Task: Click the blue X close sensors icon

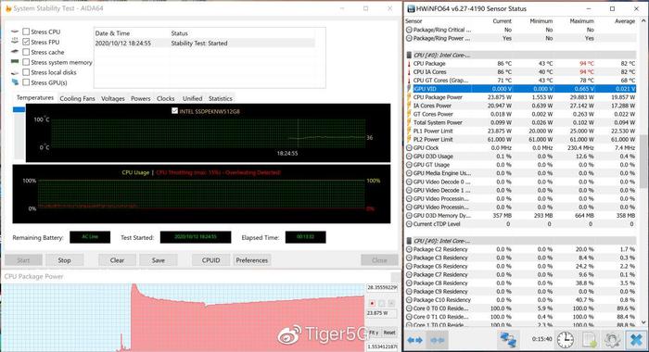Action: (636, 340)
